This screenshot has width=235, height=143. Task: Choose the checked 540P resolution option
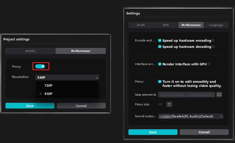pyautogui.click(x=67, y=94)
